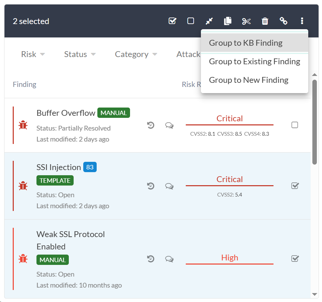Expand the Status filter dropdown

click(80, 54)
